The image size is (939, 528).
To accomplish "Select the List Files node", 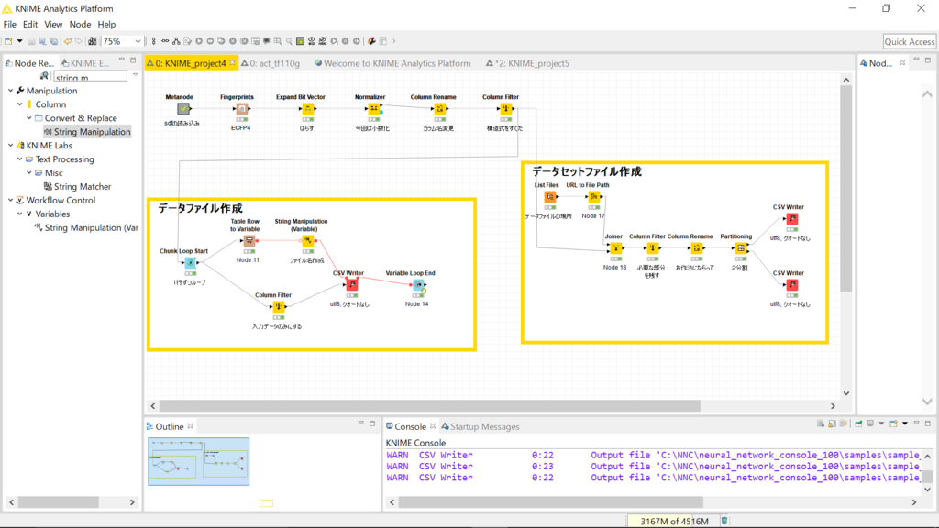I will click(x=550, y=196).
